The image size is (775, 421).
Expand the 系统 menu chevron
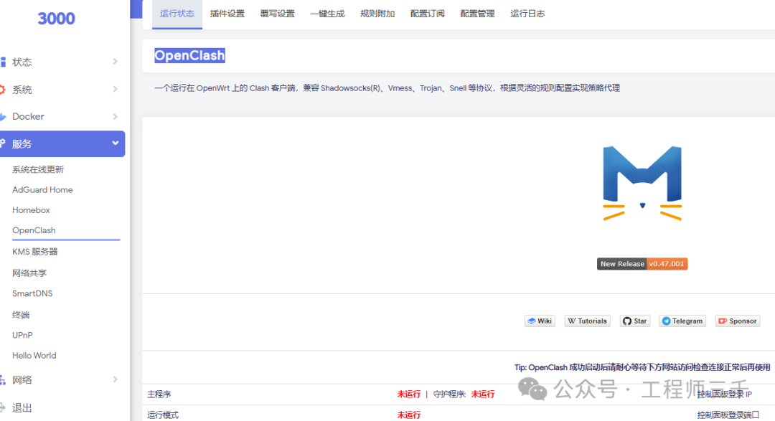[x=115, y=90]
